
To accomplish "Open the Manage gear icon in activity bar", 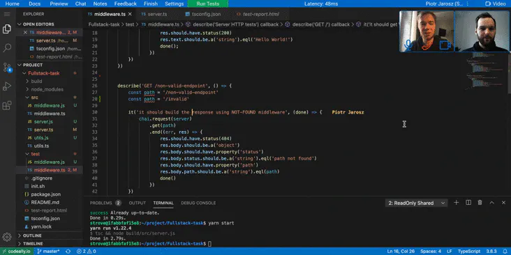I will coord(7,236).
